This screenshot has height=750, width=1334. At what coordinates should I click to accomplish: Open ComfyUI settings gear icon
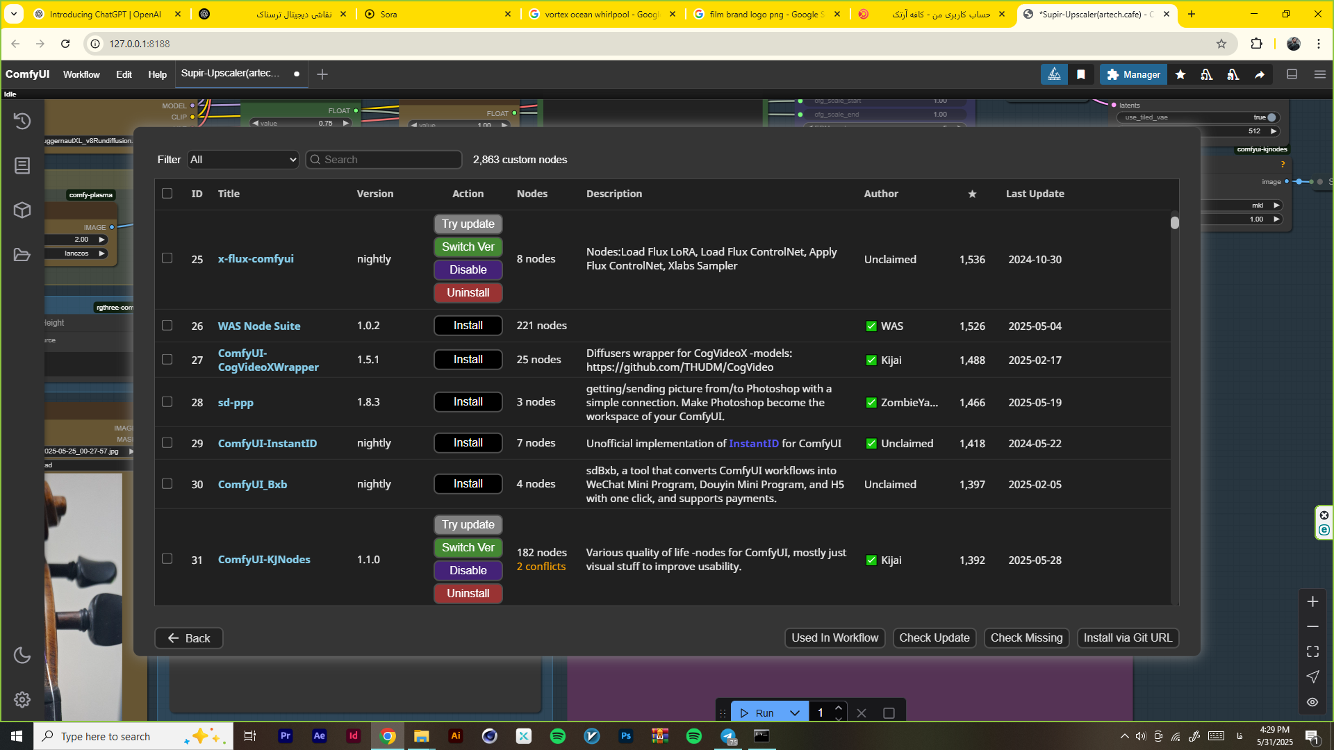[22, 699]
